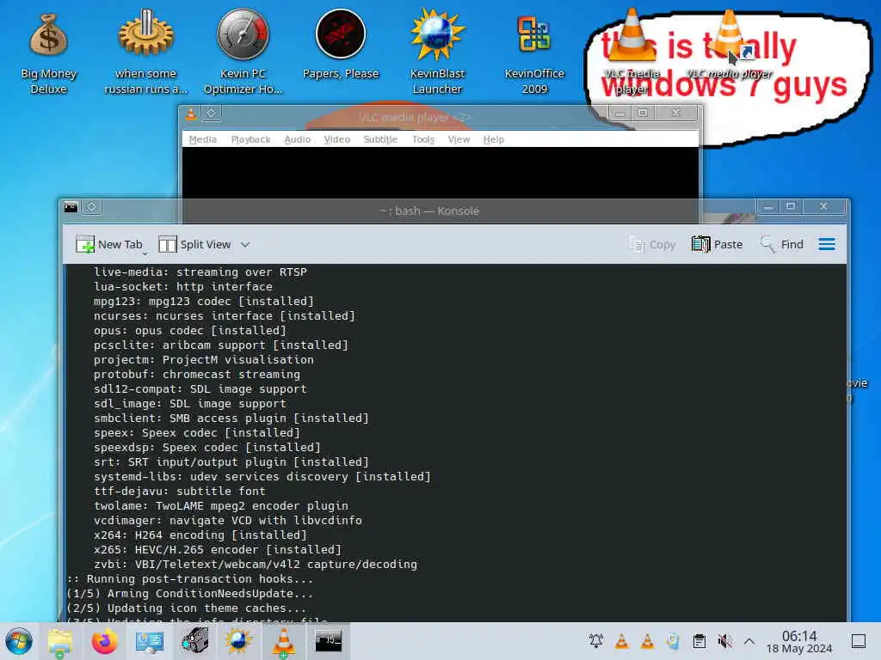The image size is (881, 660).
Task: Switch to VLC in the taskbar
Action: coord(284,641)
